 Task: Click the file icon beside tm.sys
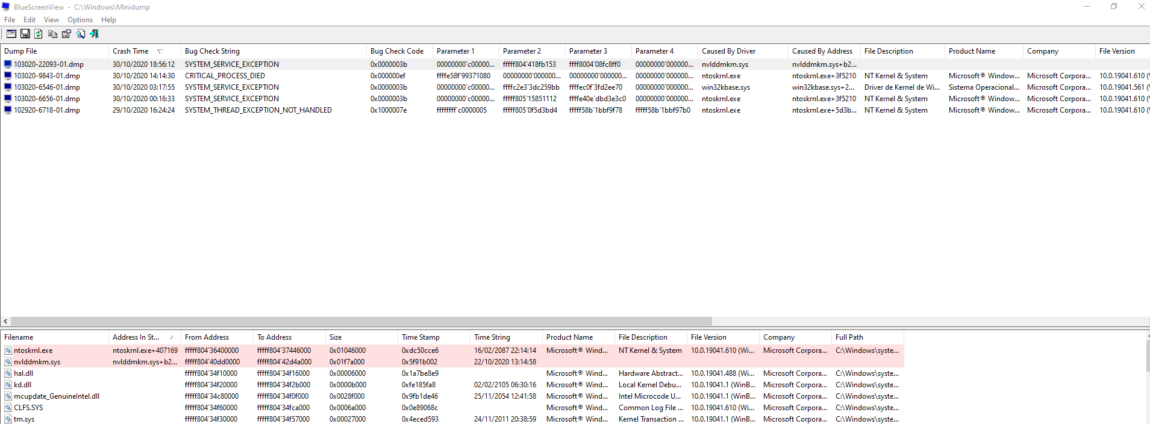tap(8, 419)
